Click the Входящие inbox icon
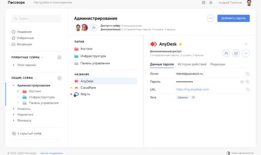This screenshot has width=261, height=155. [14, 44]
